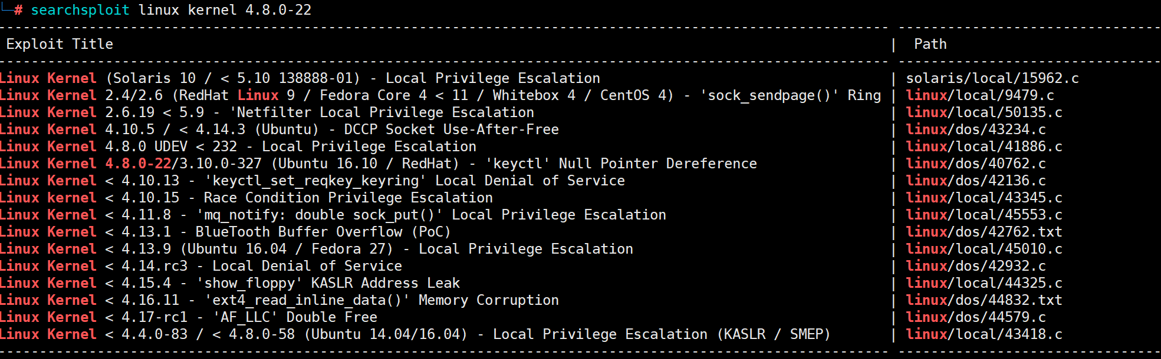The image size is (1161, 359).
Task: Click the 'show_floppy' KASLR Address Leak row
Action: (x=230, y=283)
